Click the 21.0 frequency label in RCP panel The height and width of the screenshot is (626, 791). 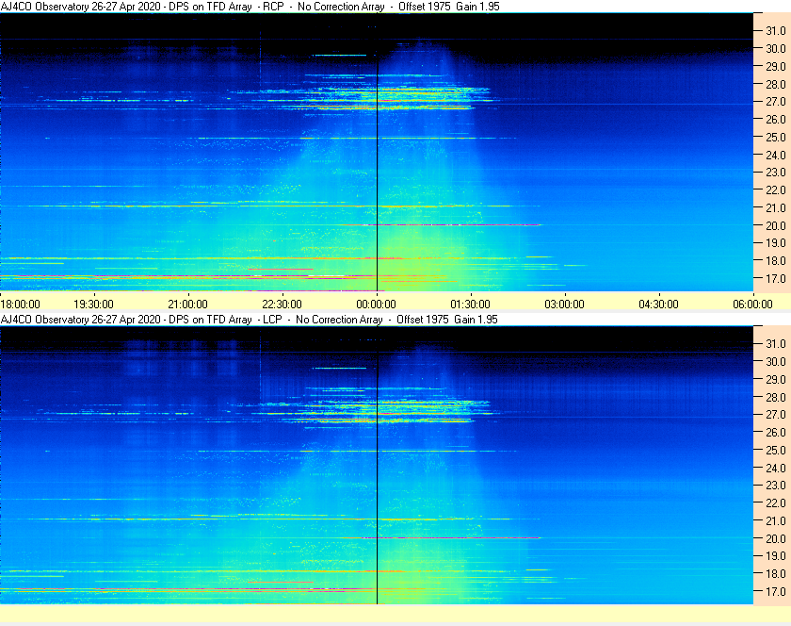776,207
